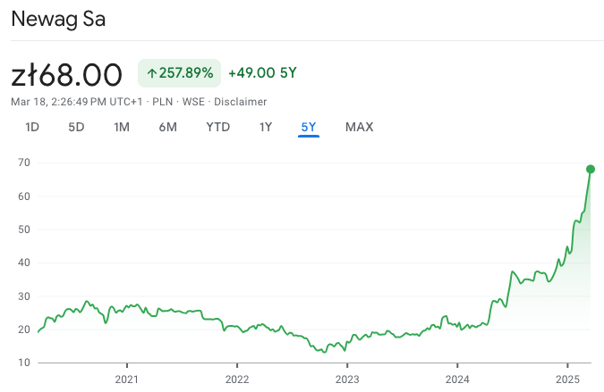View the 1Y chart range
The height and width of the screenshot is (392, 604).
click(x=266, y=127)
